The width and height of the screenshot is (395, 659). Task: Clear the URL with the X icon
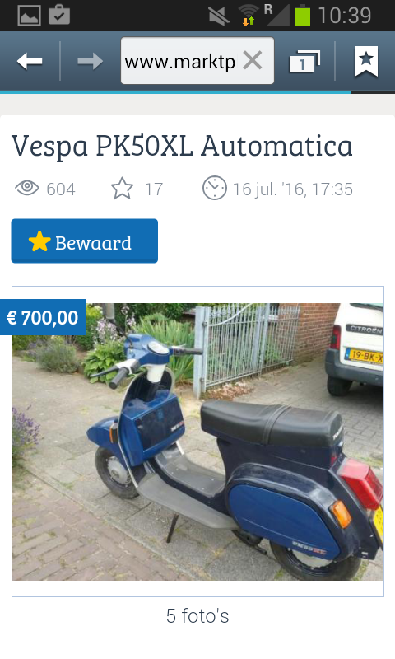[x=253, y=60]
